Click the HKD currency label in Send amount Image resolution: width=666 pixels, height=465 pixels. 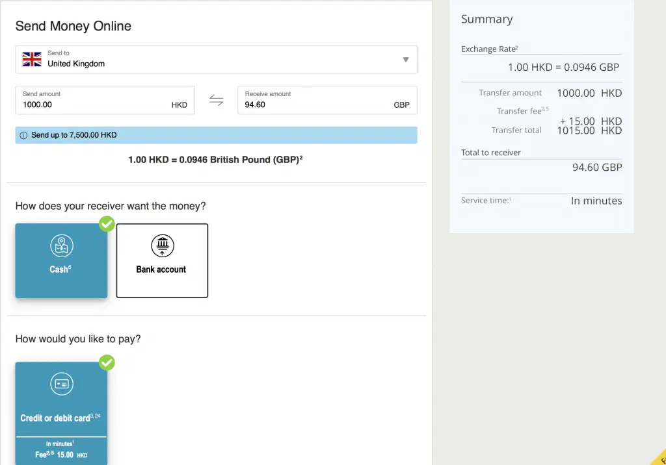[180, 105]
